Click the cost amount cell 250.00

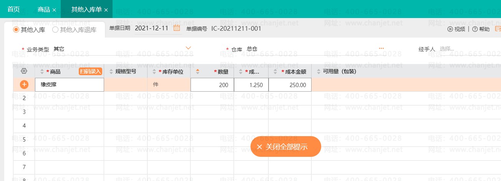coord(290,85)
